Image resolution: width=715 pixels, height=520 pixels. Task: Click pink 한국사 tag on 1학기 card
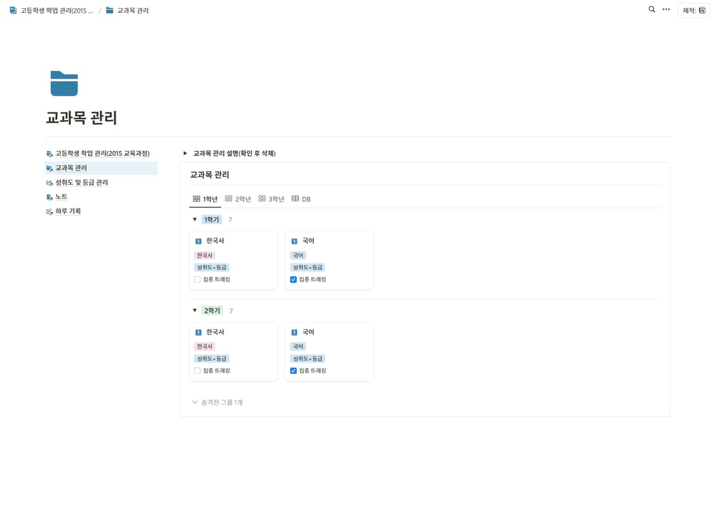tap(204, 255)
